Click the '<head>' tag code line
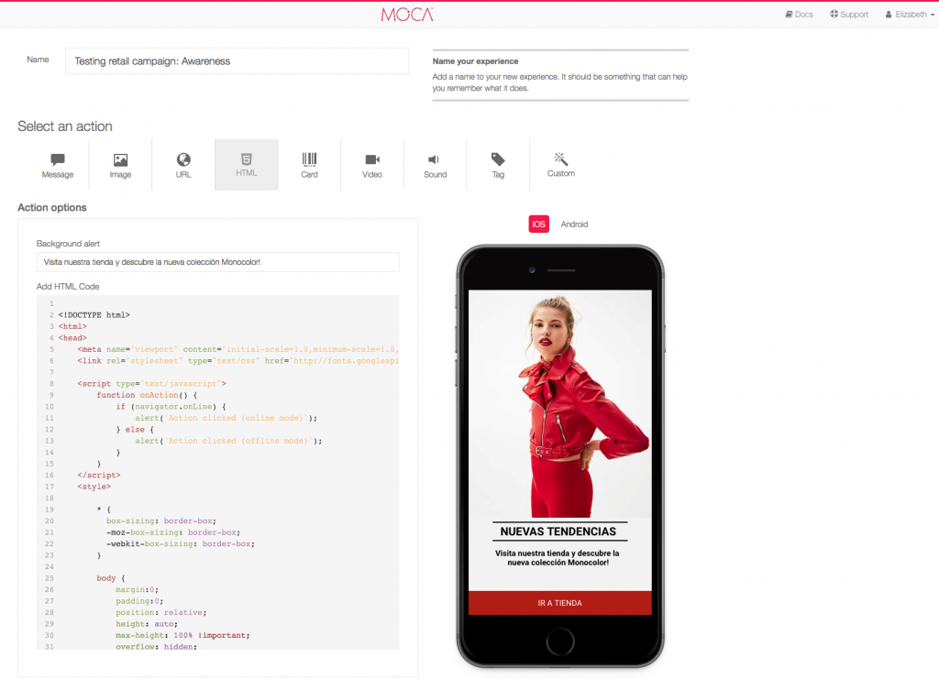Screen dimensions: 939x679 pos(72,338)
